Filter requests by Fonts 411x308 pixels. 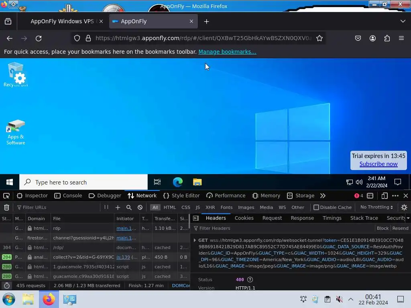pos(226,207)
